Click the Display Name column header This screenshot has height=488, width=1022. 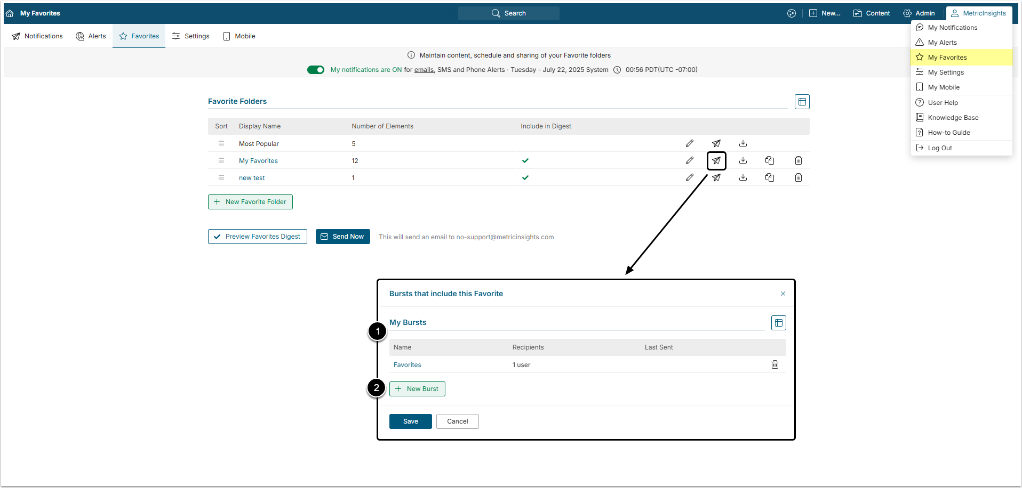[260, 126]
